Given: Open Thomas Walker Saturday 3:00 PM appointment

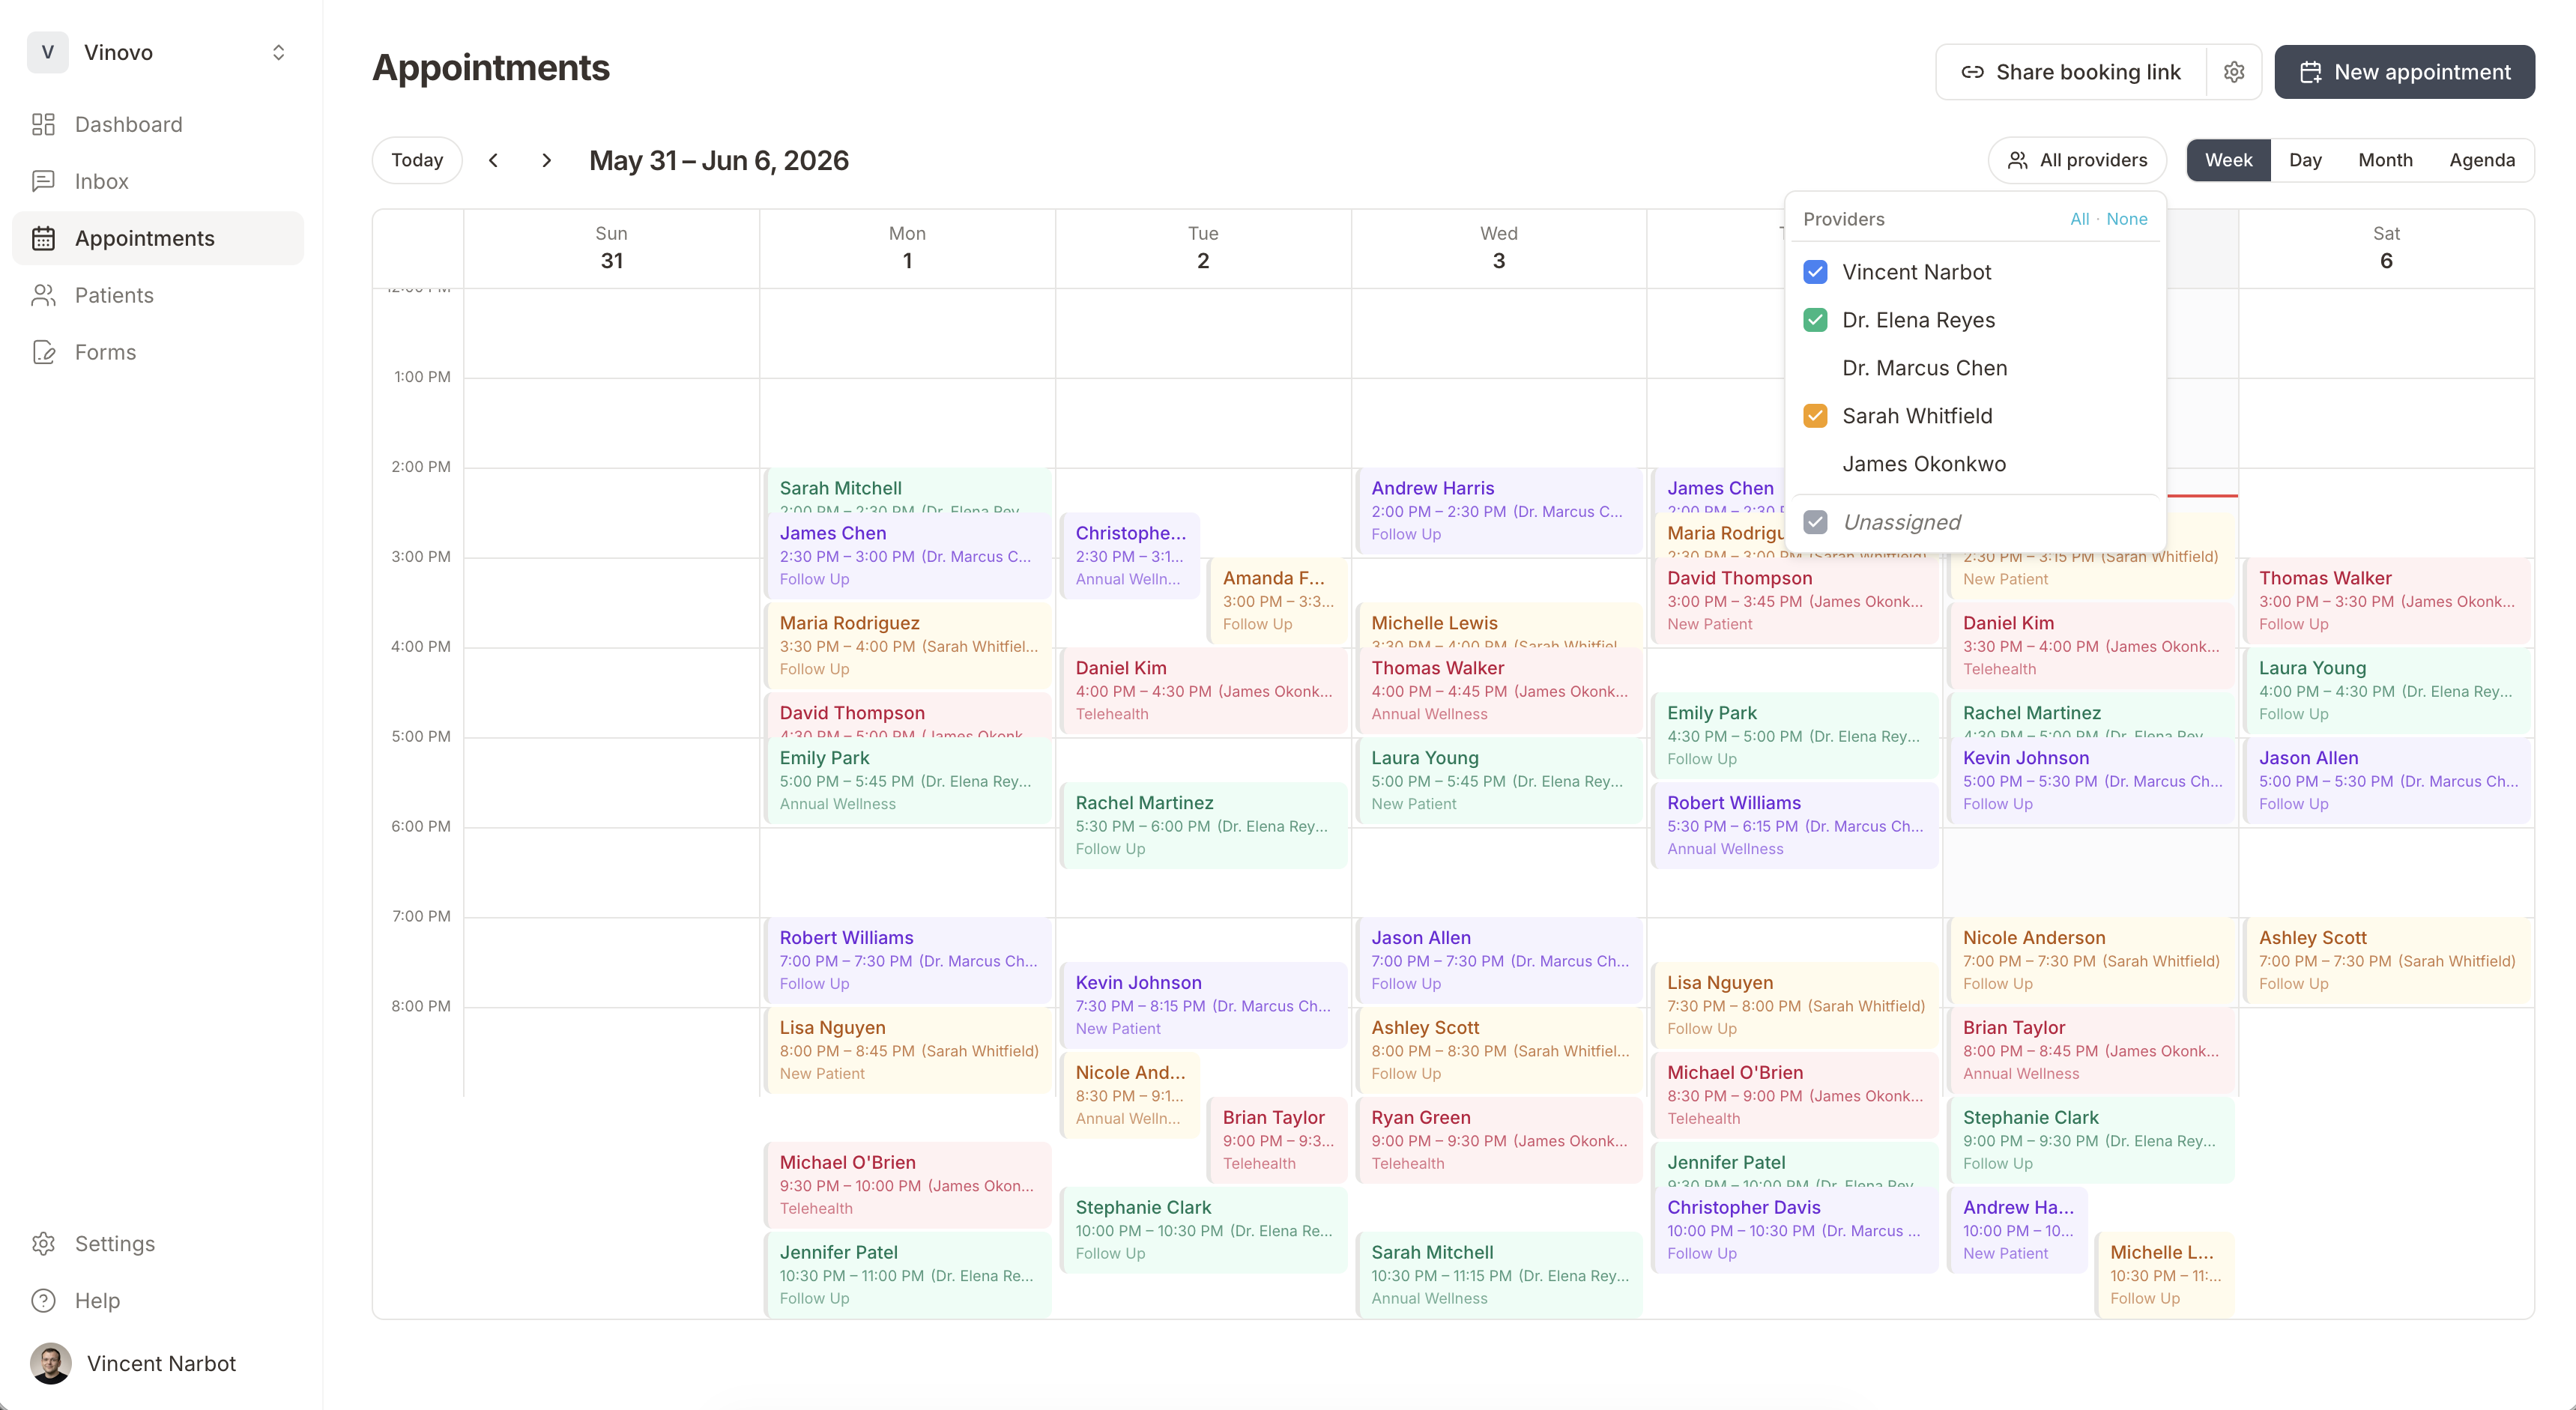Looking at the screenshot, I should (2387, 601).
